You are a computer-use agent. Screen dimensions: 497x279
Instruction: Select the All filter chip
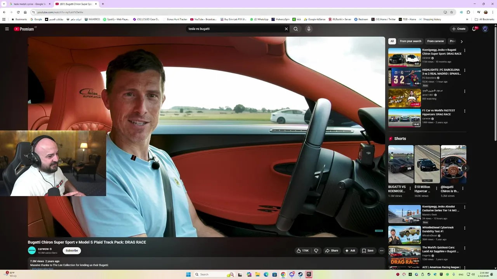[392, 41]
